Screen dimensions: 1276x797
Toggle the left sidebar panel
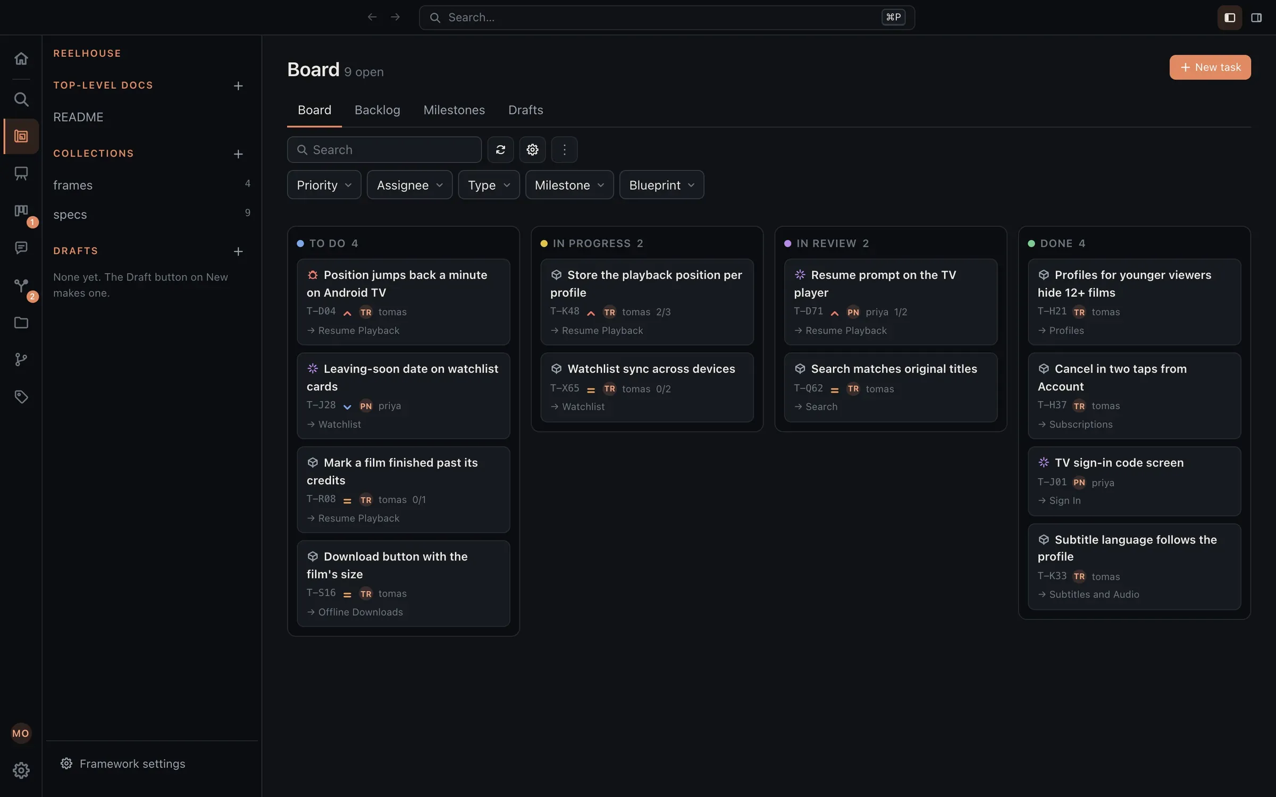(x=1230, y=18)
